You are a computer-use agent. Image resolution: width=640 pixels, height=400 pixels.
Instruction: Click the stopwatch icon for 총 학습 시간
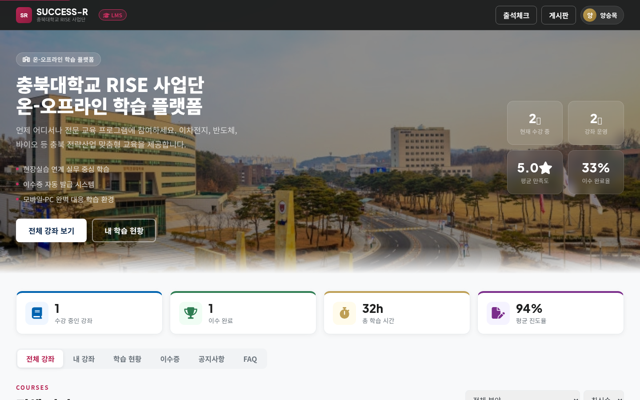pos(344,313)
